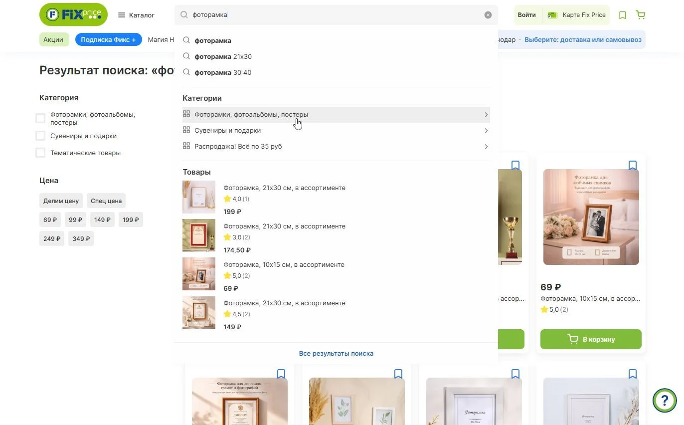Toggle the Спец цена price filter
The width and height of the screenshot is (684, 425).
[106, 201]
